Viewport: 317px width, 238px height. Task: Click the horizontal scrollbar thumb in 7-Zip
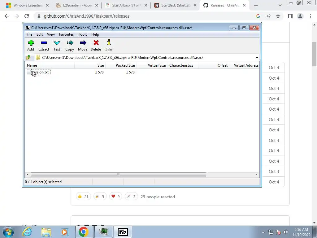click(118, 174)
